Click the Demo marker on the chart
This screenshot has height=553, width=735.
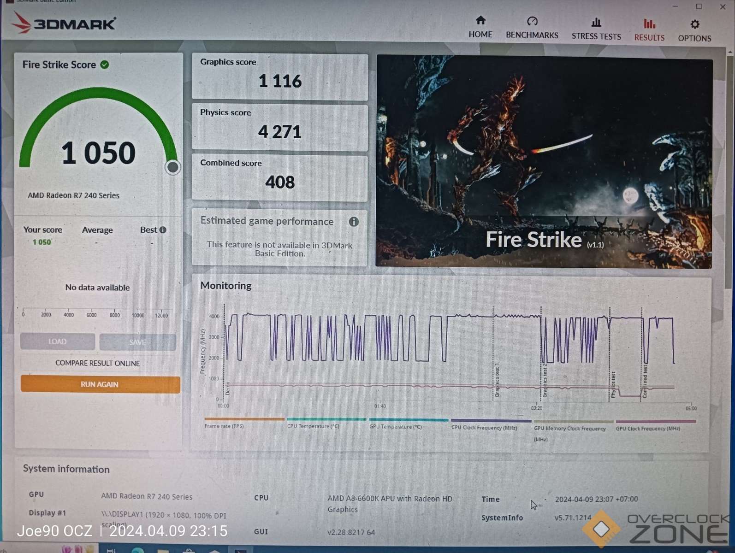[x=227, y=388]
